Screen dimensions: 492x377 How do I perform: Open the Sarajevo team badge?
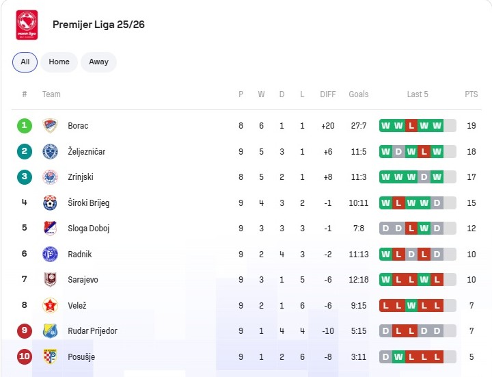coord(50,280)
